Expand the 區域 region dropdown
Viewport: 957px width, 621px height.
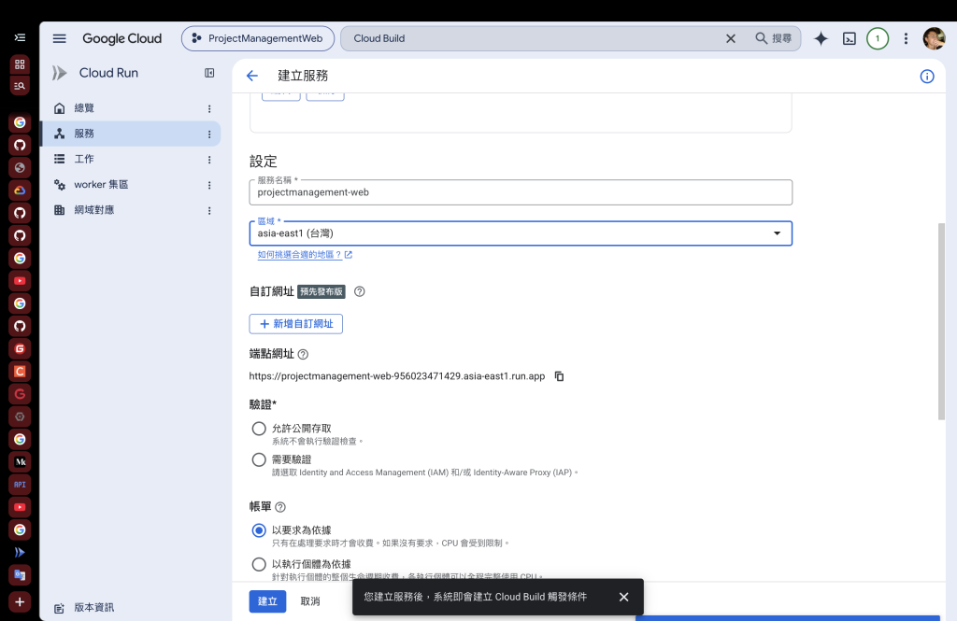click(521, 233)
